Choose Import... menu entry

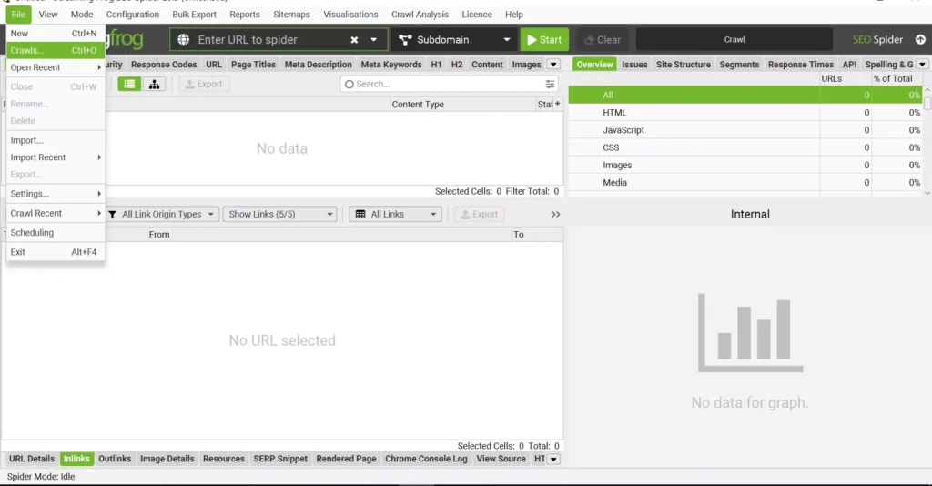56,140
